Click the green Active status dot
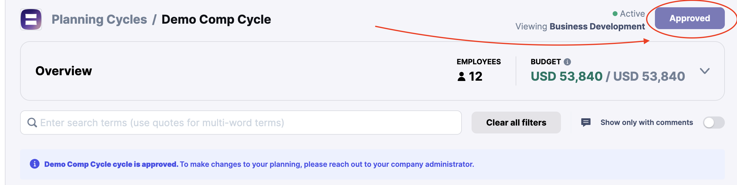 click(x=615, y=14)
